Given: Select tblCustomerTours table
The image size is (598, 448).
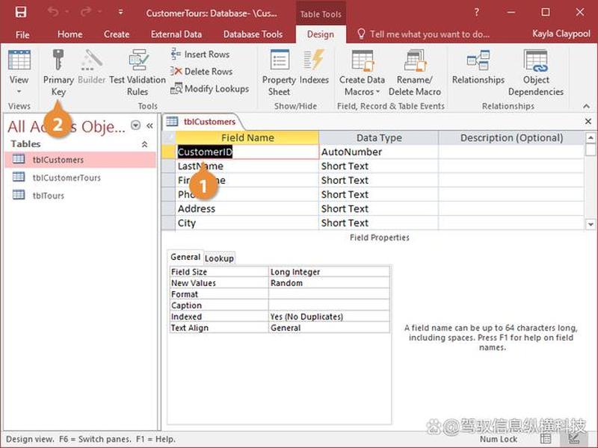Looking at the screenshot, I should point(81,178).
